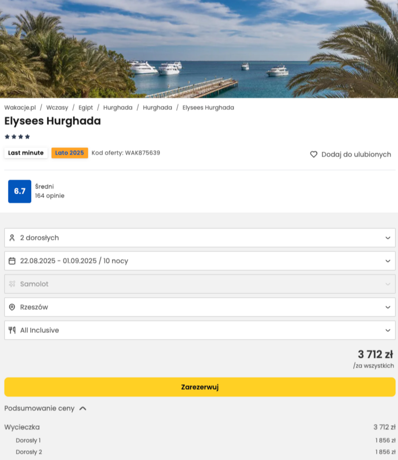Viewport: 398px width, 460px height.
Task: Open the 2 dorosłych travelers dropdown
Action: point(199,238)
